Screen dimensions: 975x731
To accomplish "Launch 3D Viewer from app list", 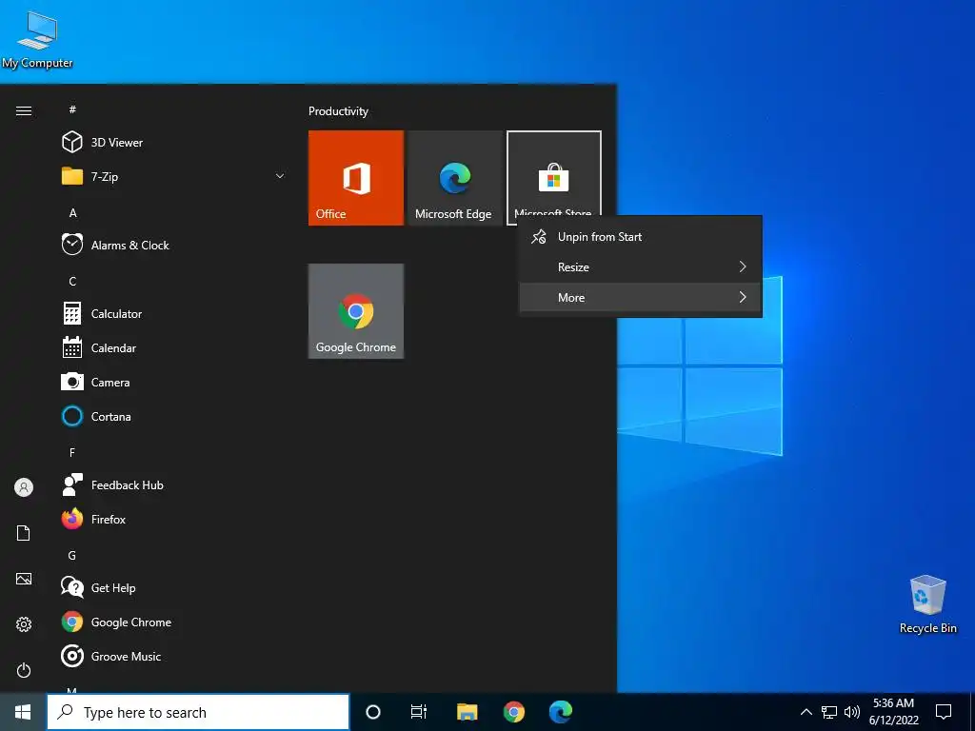I will 175,143.
